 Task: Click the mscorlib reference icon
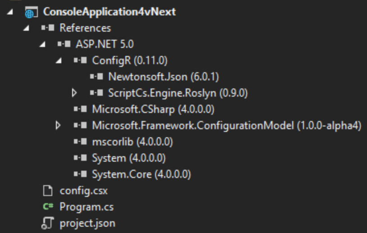tap(80, 142)
